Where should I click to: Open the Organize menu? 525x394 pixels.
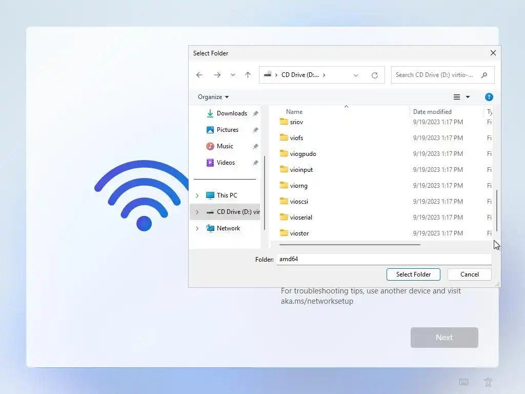click(x=213, y=97)
